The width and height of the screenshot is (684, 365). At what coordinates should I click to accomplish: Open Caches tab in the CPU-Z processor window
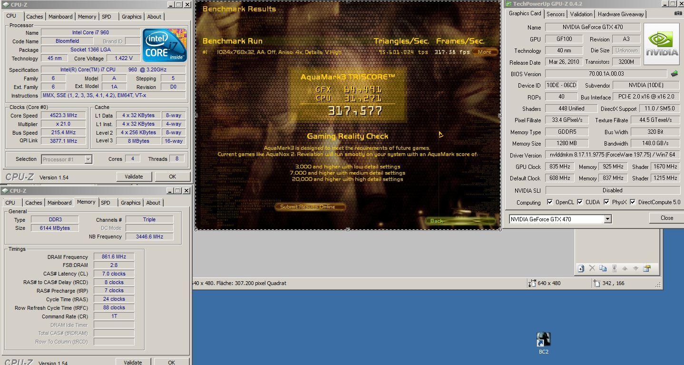tap(34, 17)
